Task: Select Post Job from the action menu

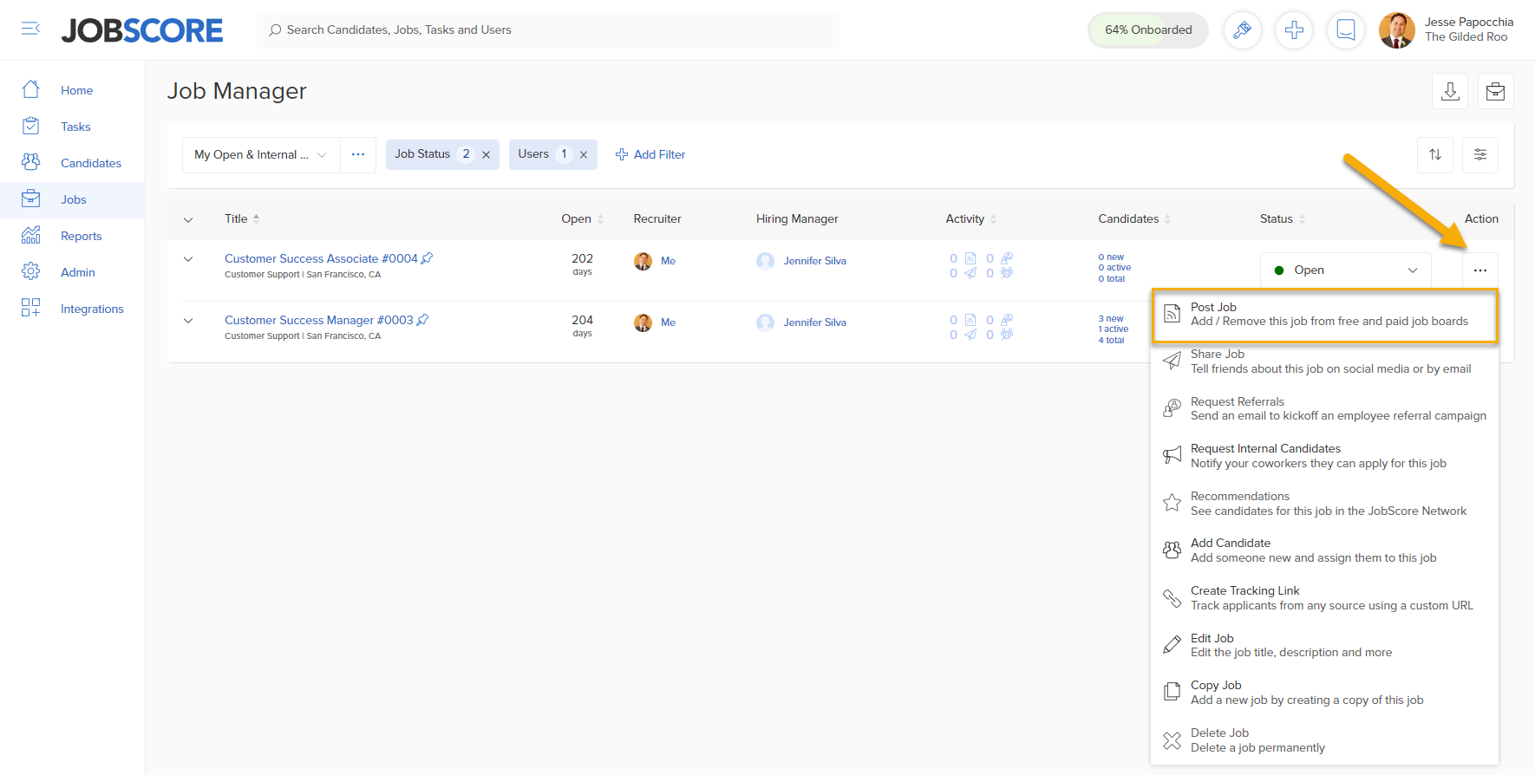Action: [x=1325, y=315]
